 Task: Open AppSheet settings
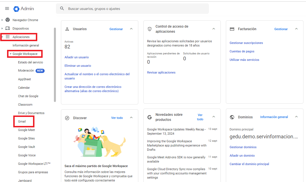[24, 79]
